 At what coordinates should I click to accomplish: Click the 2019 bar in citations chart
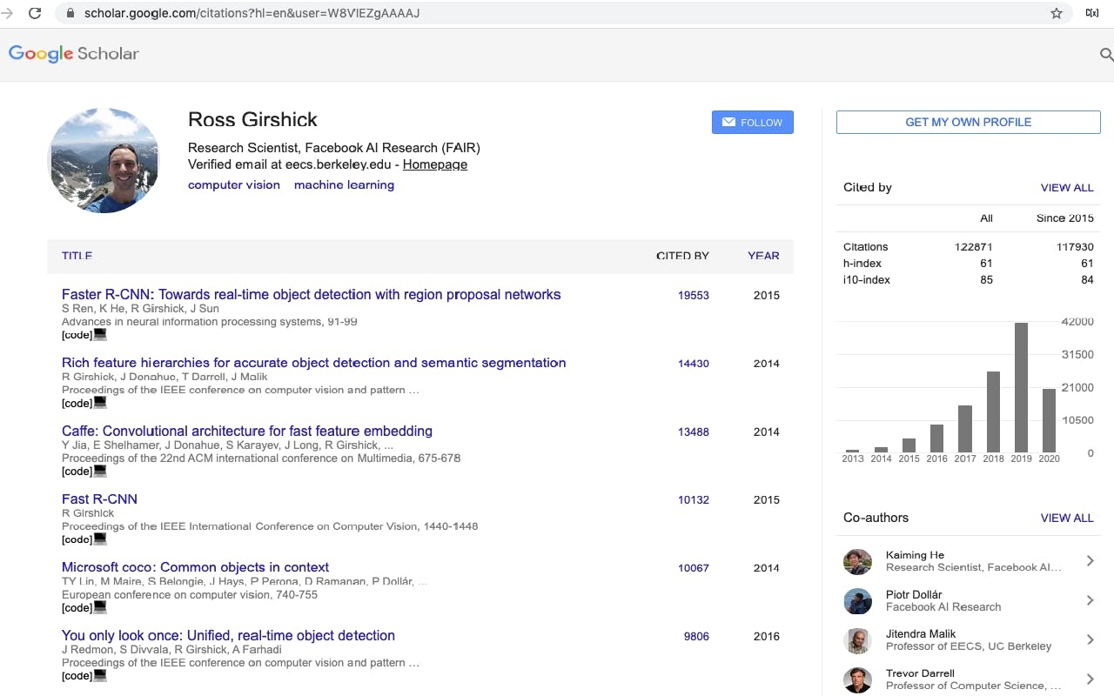1022,387
